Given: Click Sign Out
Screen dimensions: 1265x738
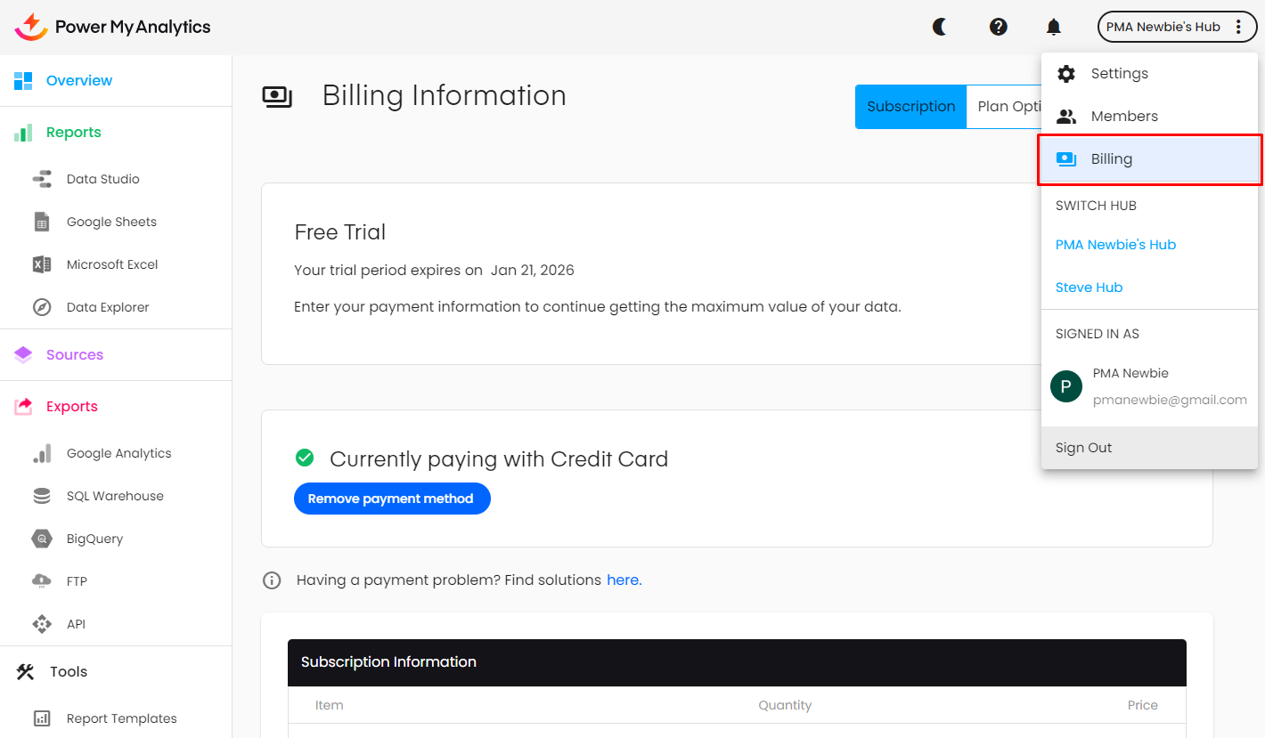Looking at the screenshot, I should click(1083, 448).
